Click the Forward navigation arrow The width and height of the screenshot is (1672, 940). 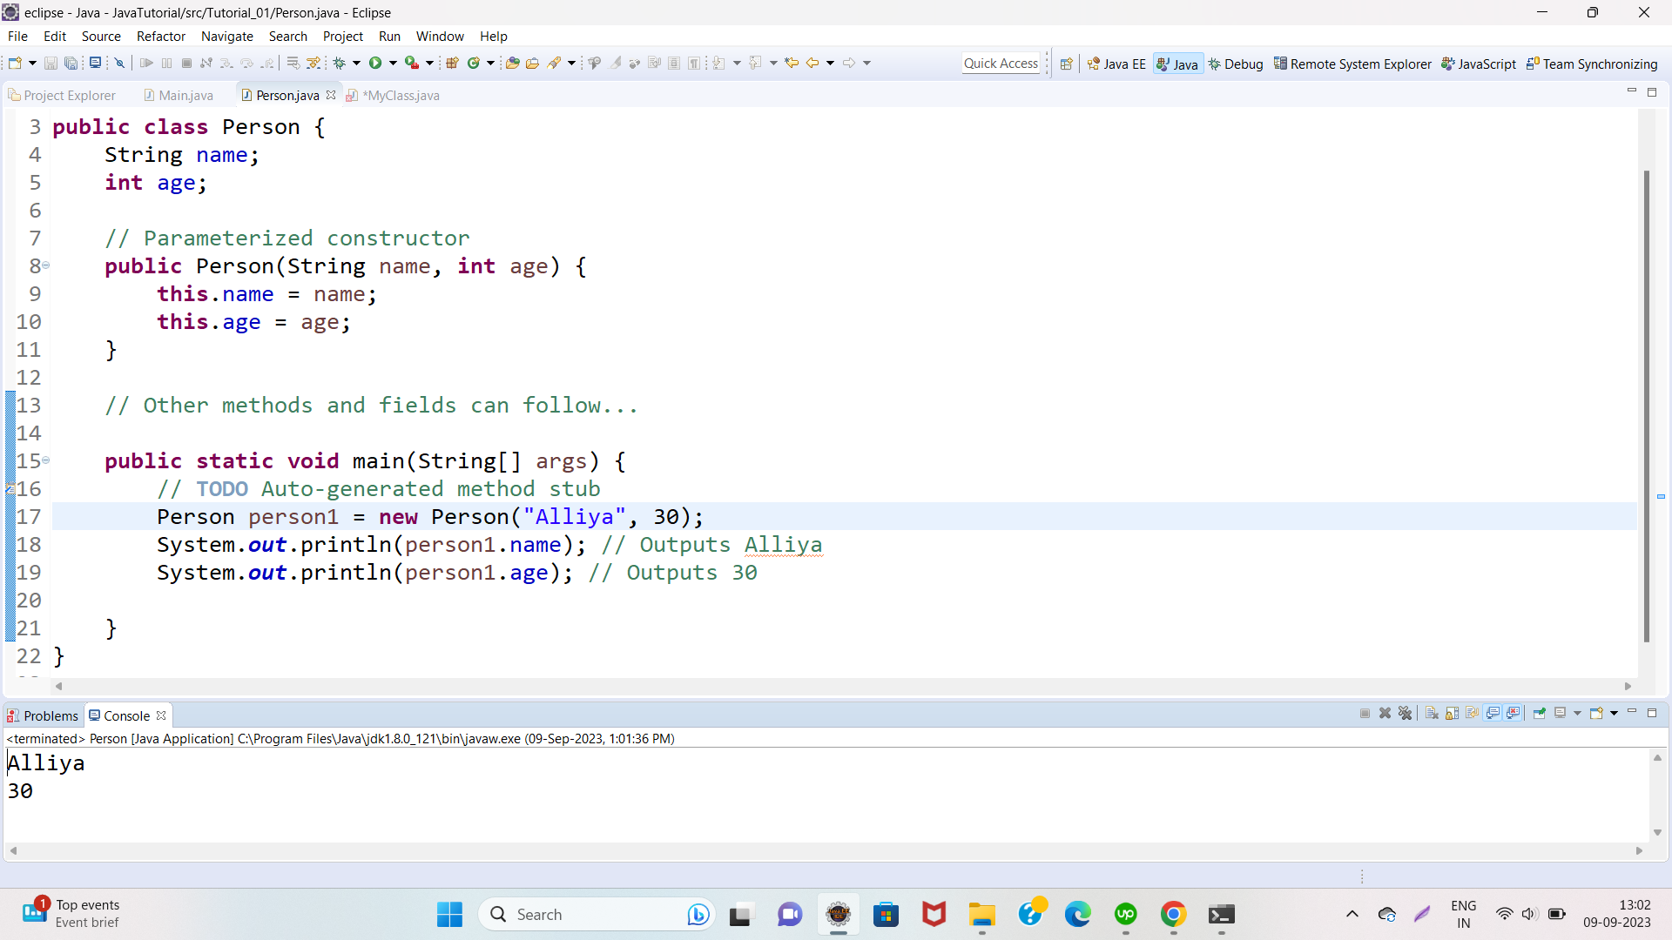[849, 63]
